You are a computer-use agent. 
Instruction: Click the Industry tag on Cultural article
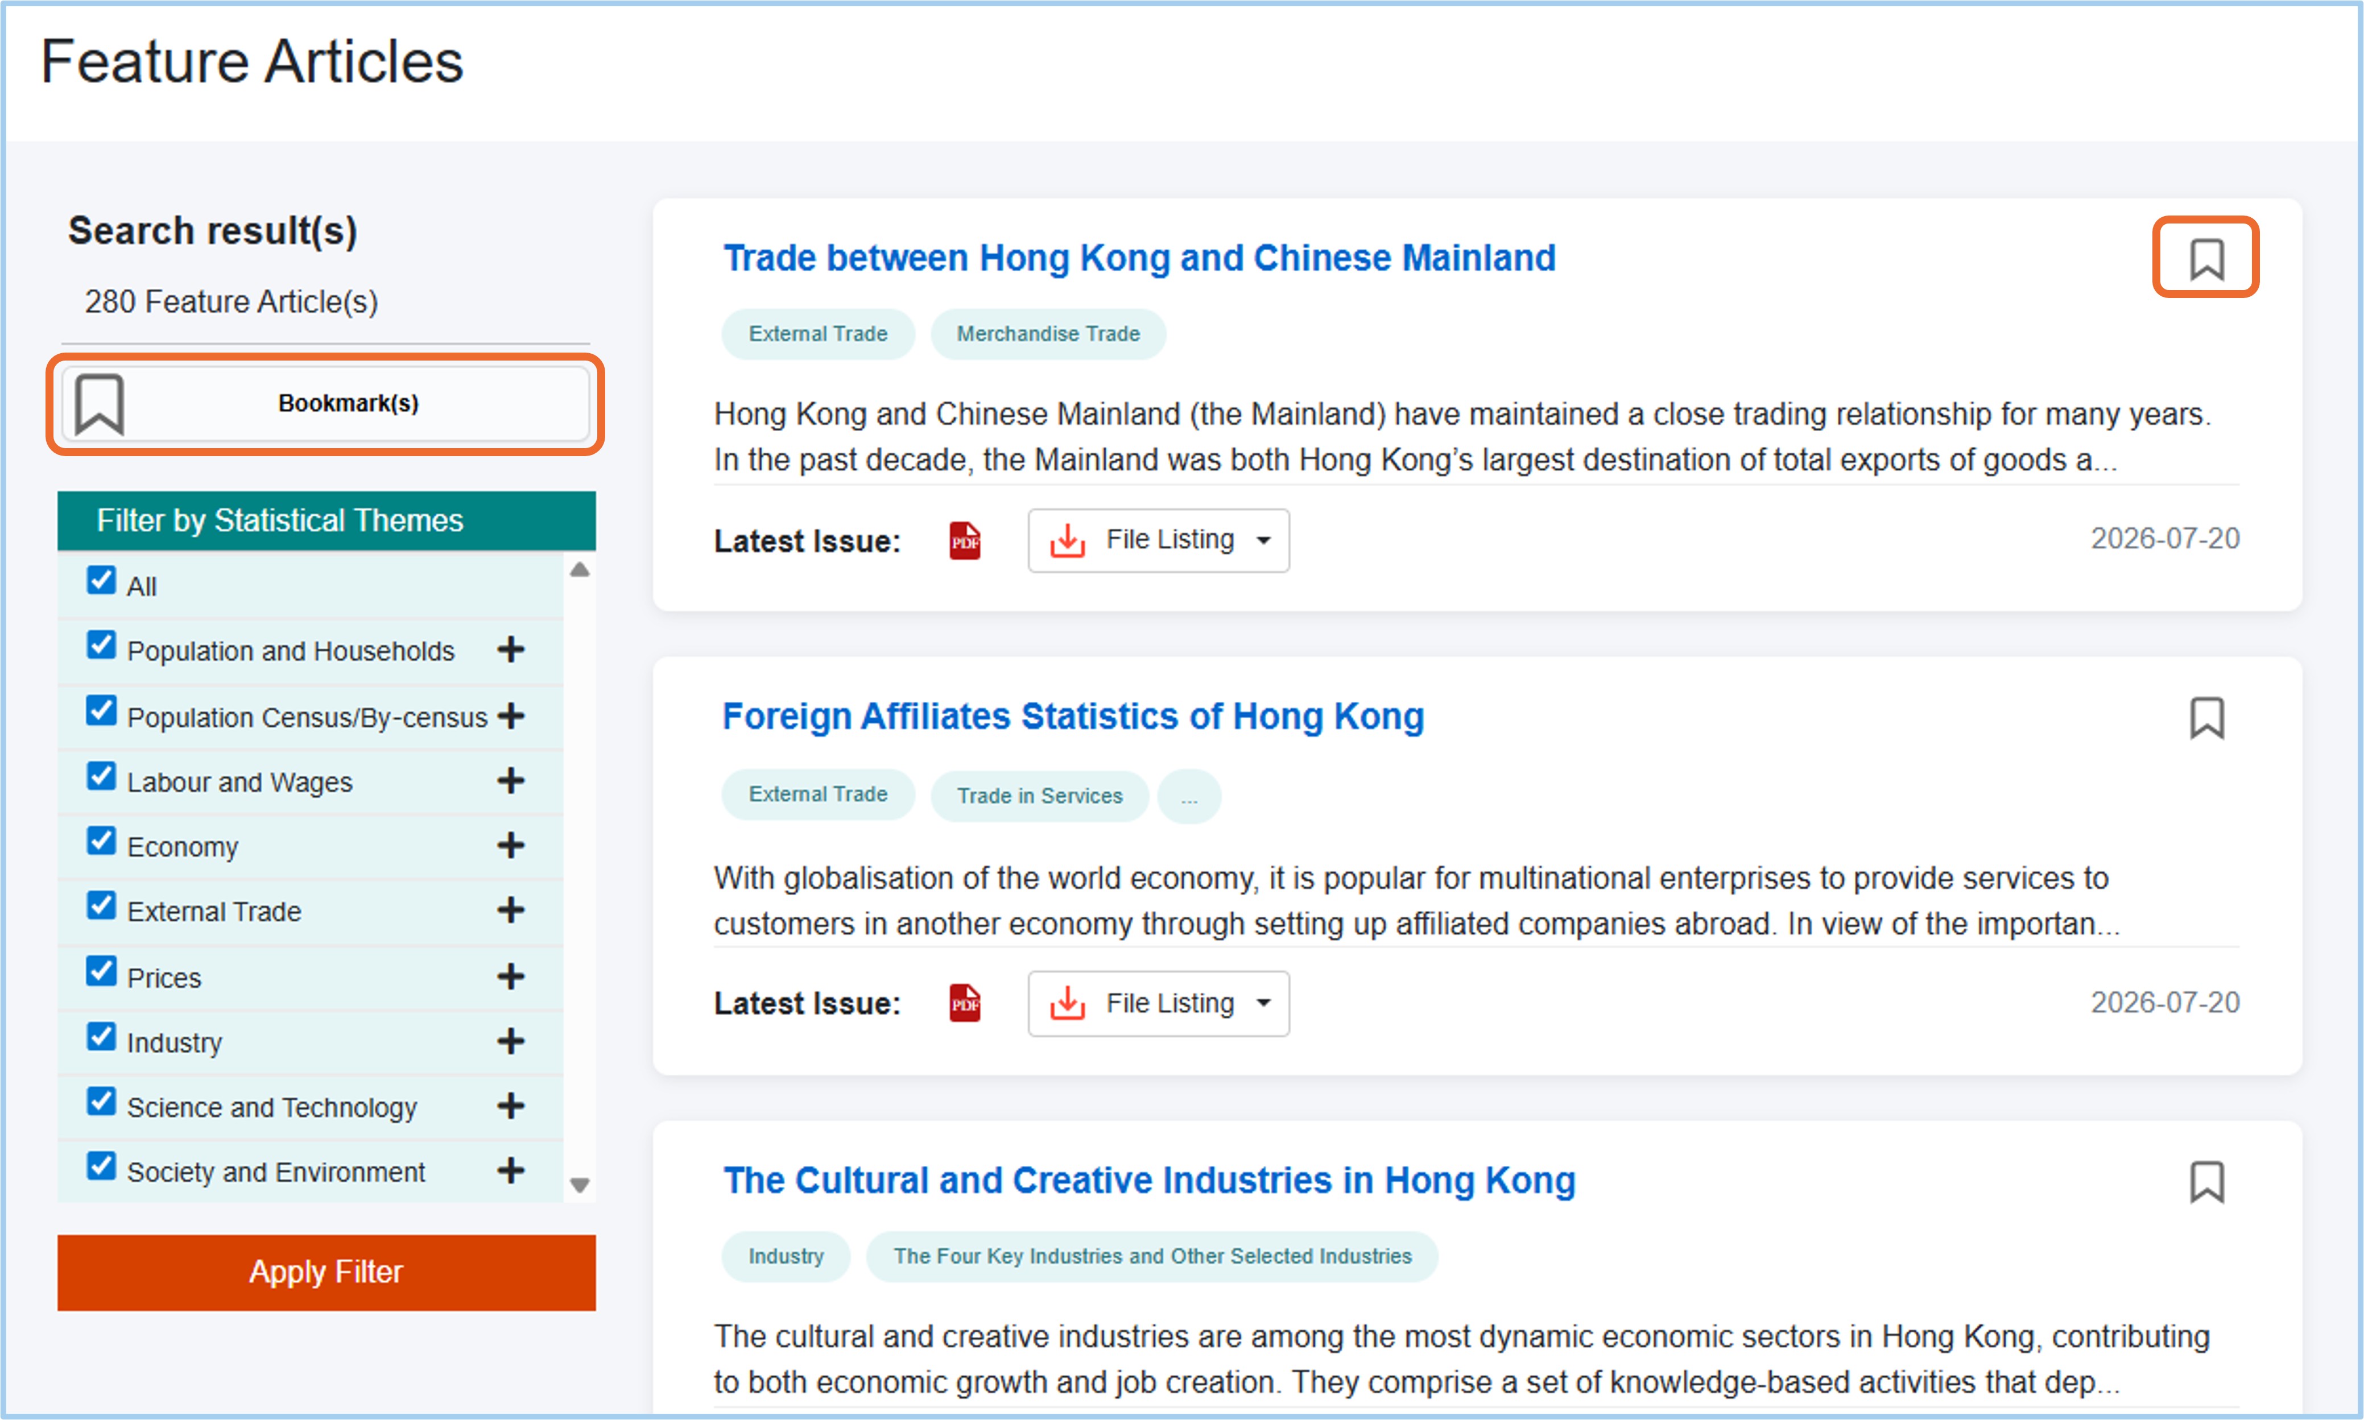click(786, 1256)
